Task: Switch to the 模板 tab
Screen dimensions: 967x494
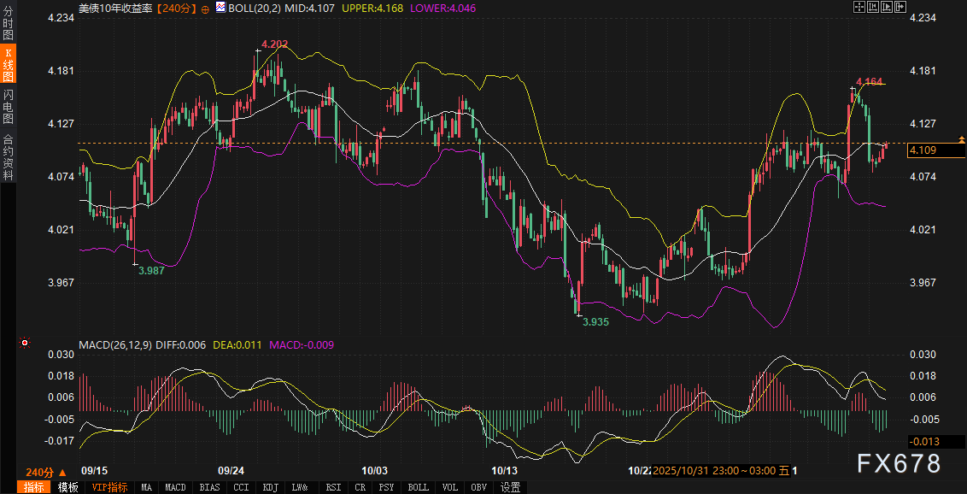Action: tap(68, 487)
